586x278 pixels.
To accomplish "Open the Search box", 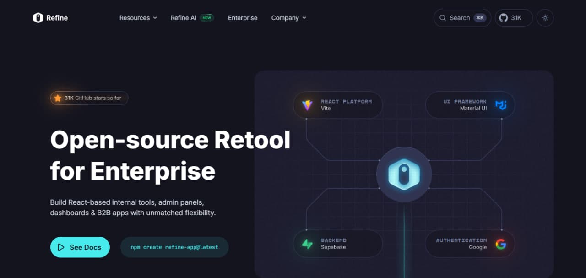I will [462, 18].
